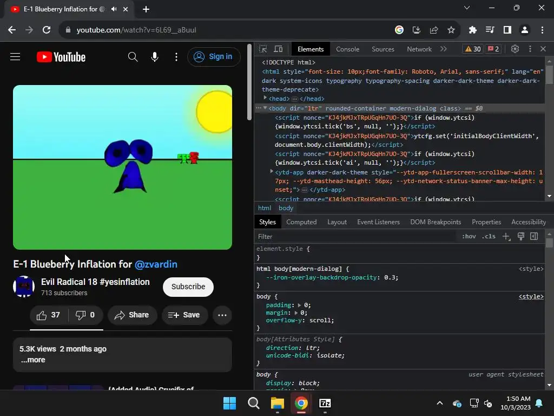Toggle the Chrome side panel

507,30
